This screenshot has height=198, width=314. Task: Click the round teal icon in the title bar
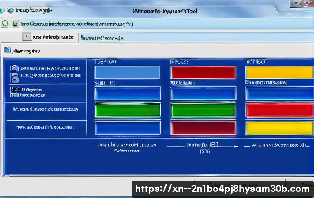[2, 10]
